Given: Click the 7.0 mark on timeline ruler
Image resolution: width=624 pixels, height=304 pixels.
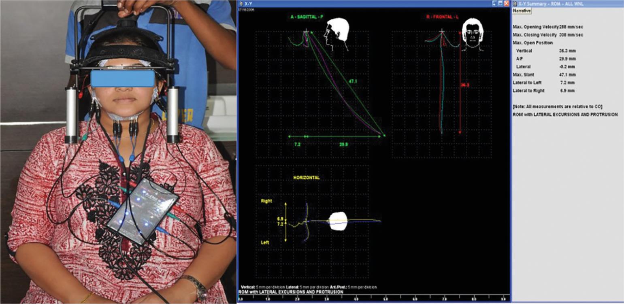Looking at the screenshot, I should (x=444, y=299).
